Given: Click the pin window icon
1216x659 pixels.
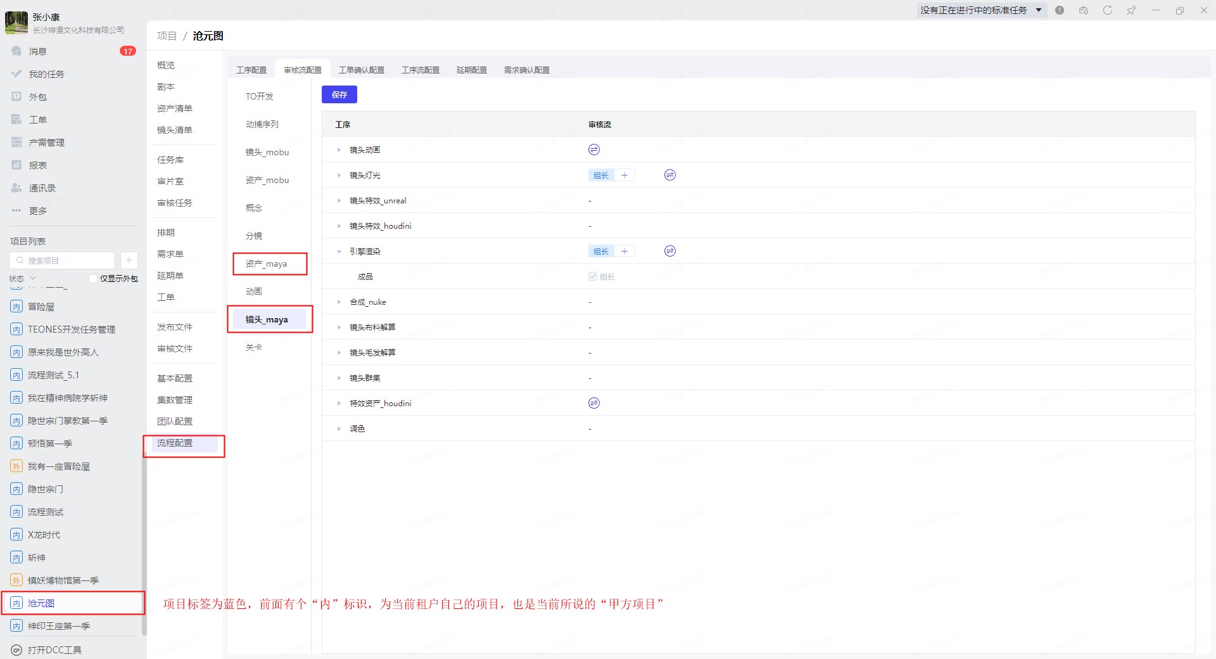Looking at the screenshot, I should point(1131,10).
